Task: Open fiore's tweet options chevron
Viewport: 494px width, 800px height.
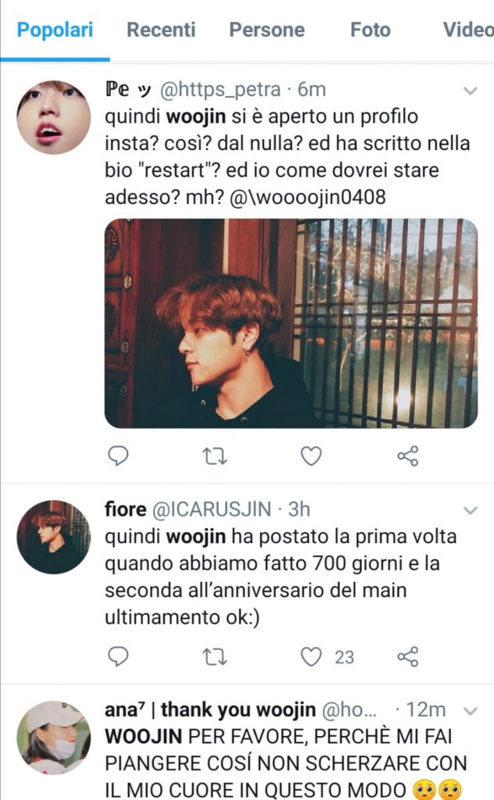Action: tap(470, 510)
